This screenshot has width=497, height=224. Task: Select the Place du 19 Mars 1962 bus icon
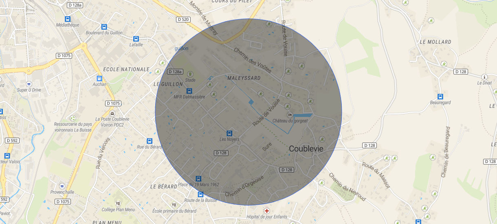click(198, 178)
